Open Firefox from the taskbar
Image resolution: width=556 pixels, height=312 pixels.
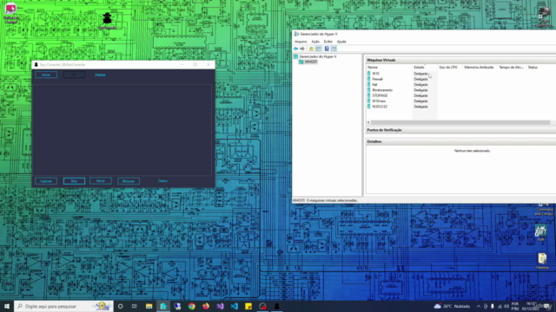(x=206, y=306)
